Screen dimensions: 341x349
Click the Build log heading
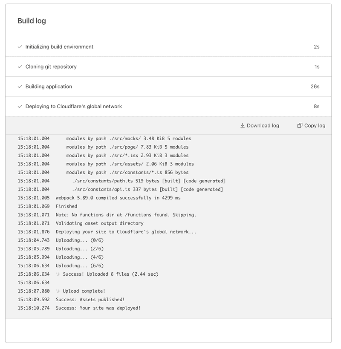(x=32, y=21)
